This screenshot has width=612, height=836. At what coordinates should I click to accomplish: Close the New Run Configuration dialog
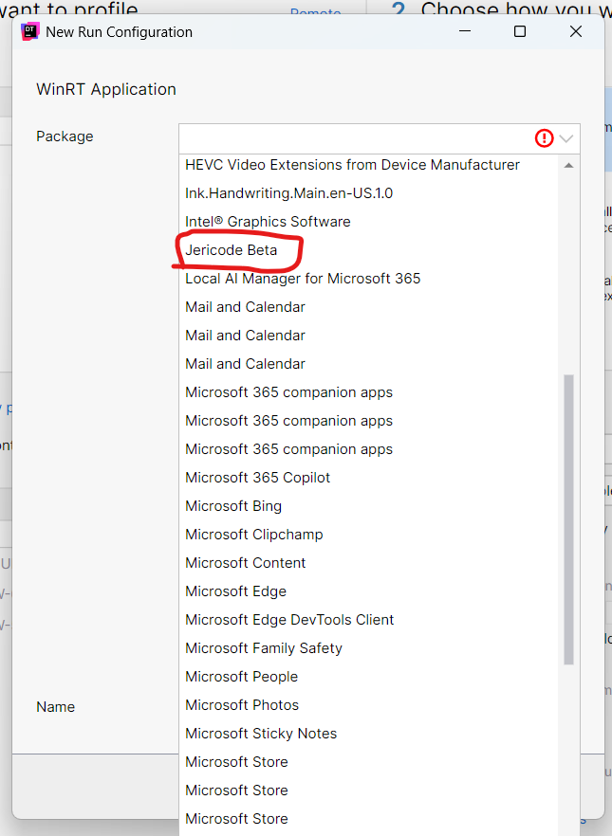click(576, 31)
